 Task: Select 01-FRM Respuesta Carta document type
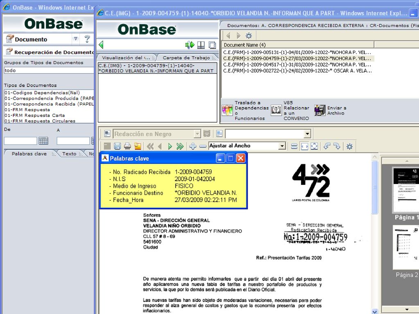(34, 115)
